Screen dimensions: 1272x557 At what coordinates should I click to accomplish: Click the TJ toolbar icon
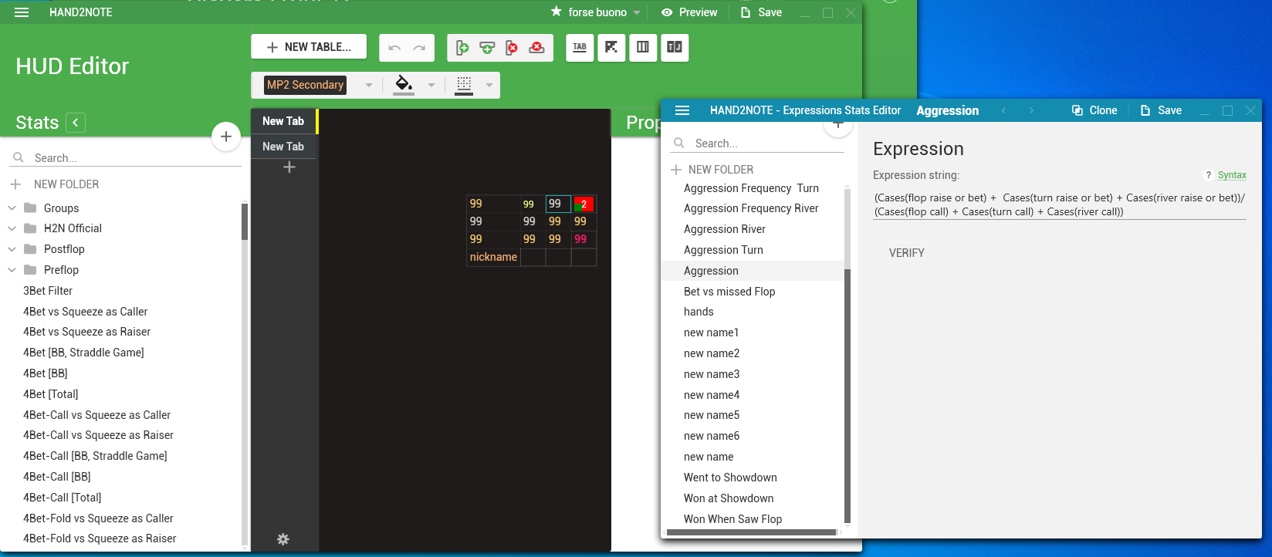point(675,47)
